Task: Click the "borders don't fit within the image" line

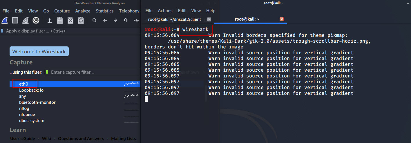Action: (x=194, y=47)
